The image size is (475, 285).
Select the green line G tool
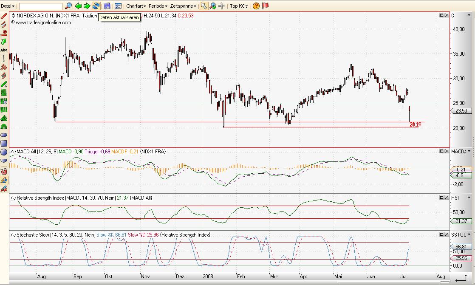4,84
